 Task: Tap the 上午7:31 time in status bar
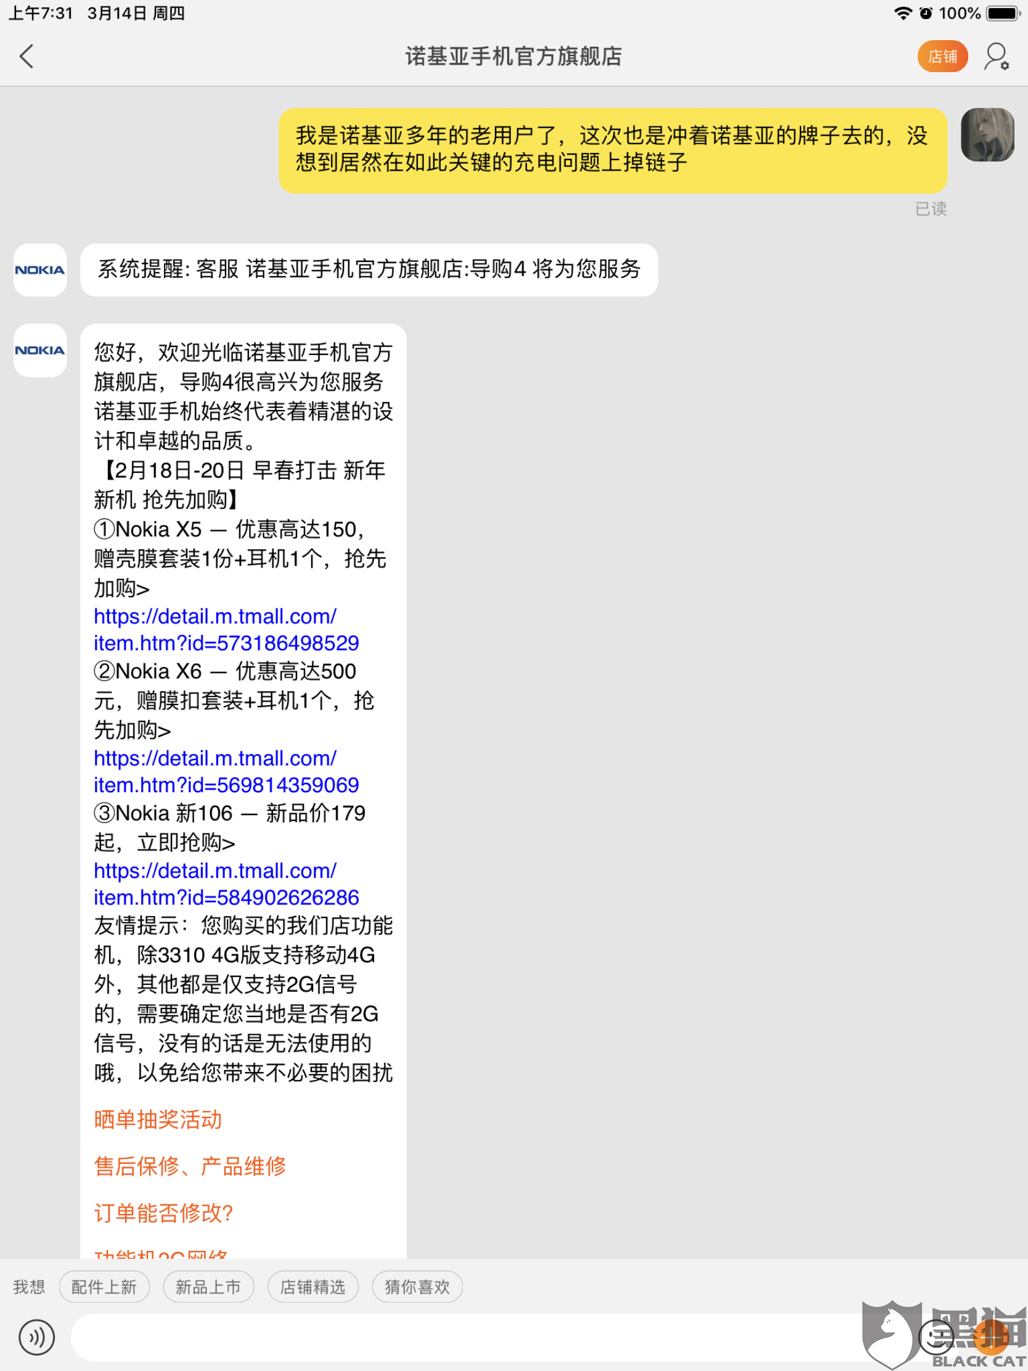(x=41, y=13)
